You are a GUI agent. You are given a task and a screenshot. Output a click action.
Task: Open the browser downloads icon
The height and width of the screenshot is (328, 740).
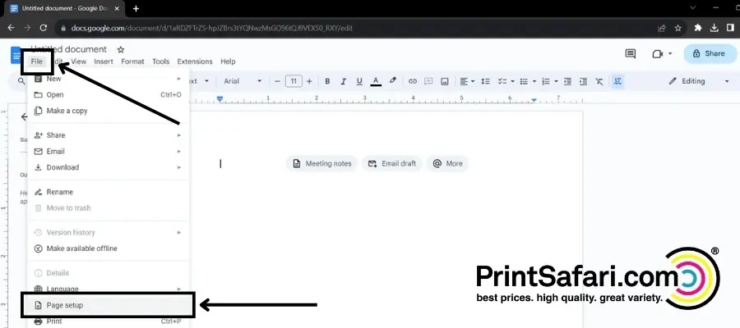(715, 28)
